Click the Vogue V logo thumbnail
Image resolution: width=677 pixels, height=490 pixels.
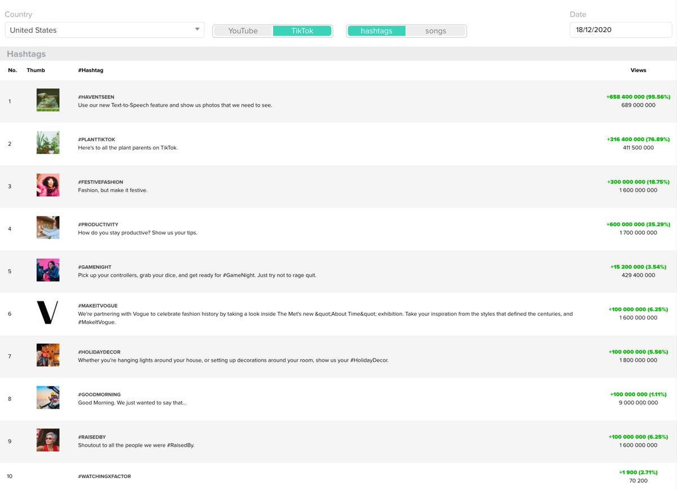click(48, 312)
